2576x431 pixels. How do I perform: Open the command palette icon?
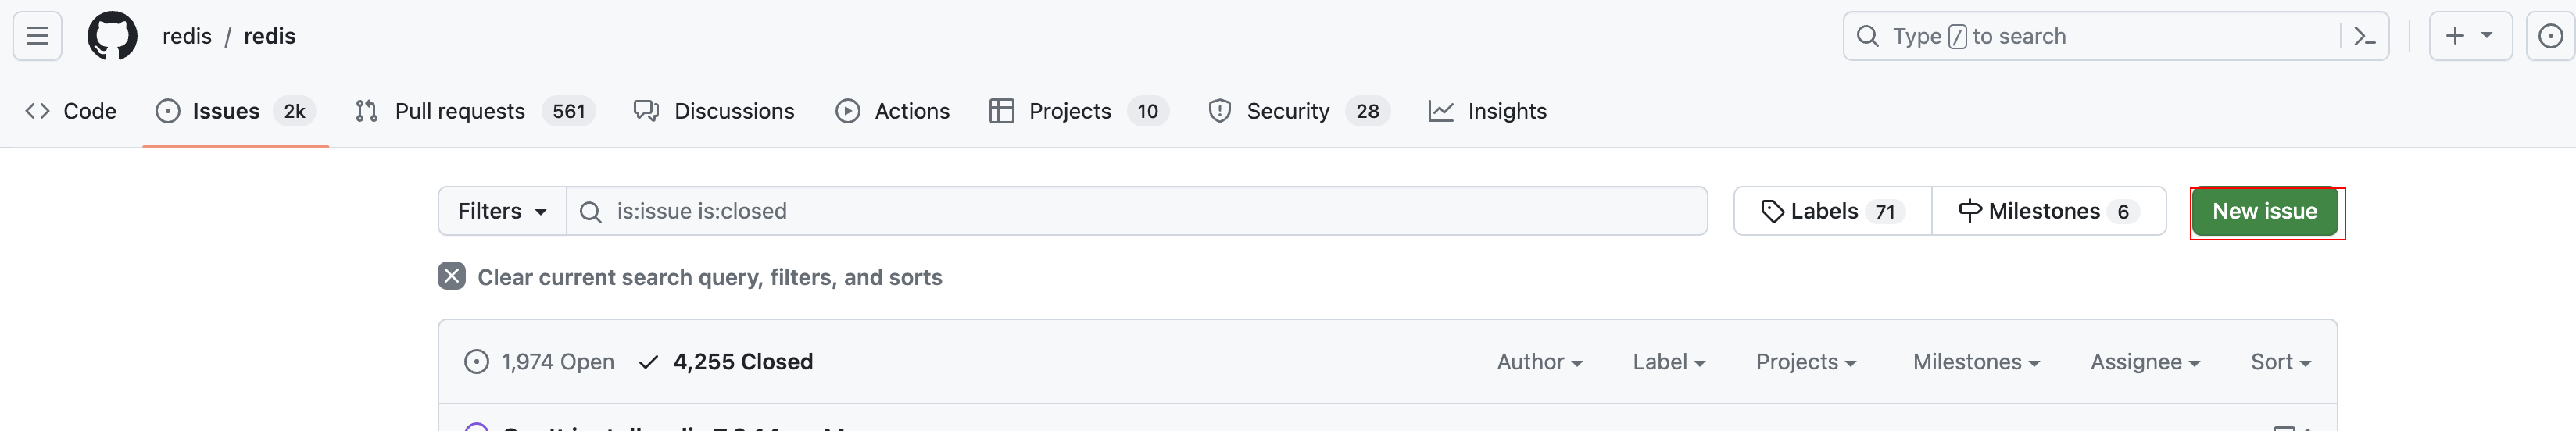[2364, 36]
